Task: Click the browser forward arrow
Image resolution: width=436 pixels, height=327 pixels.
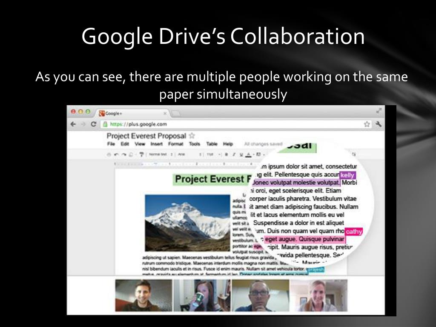Action: [x=83, y=124]
